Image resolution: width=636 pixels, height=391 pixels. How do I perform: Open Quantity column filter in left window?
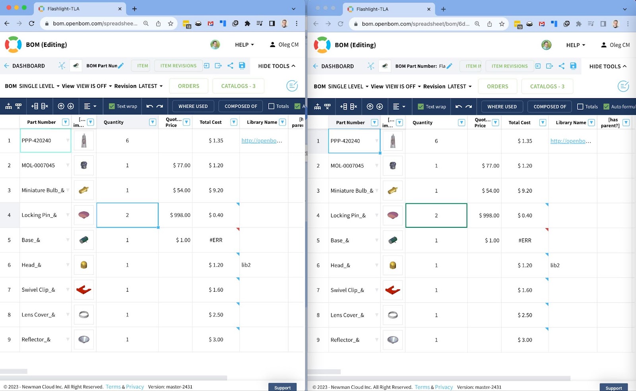[152, 122]
